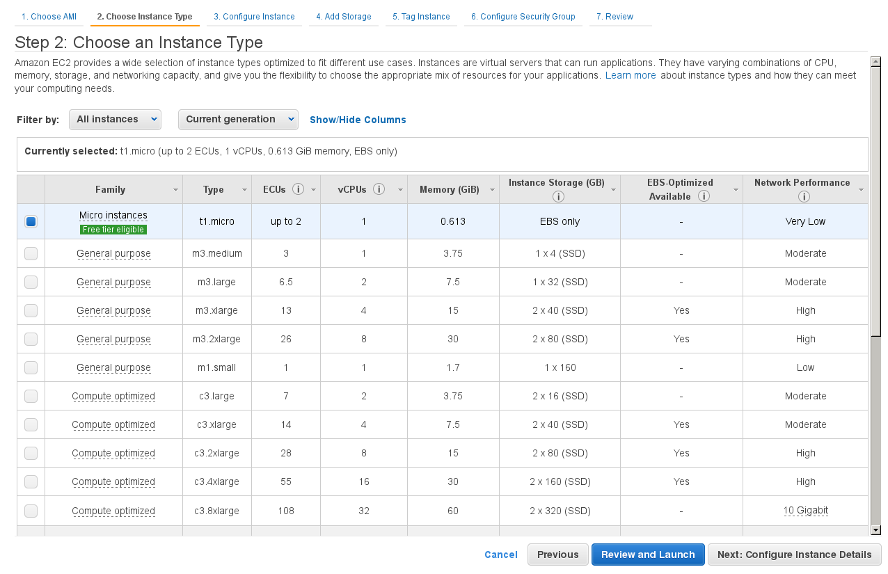888x574 pixels.
Task: Click '1 x 160' storage cell
Action: 560,367
